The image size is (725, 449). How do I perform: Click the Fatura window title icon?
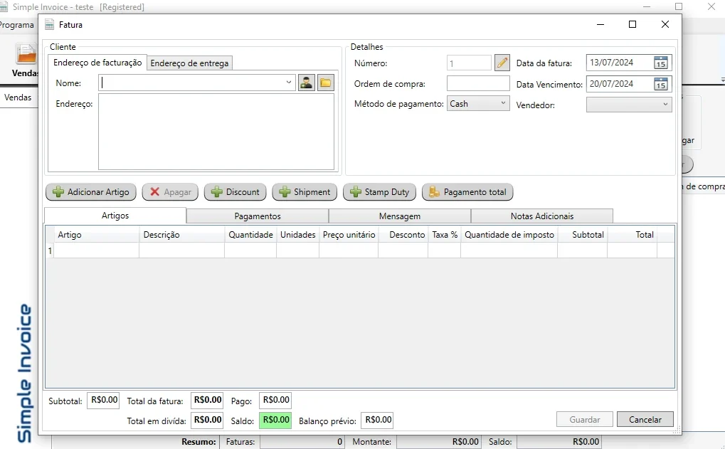tap(50, 24)
